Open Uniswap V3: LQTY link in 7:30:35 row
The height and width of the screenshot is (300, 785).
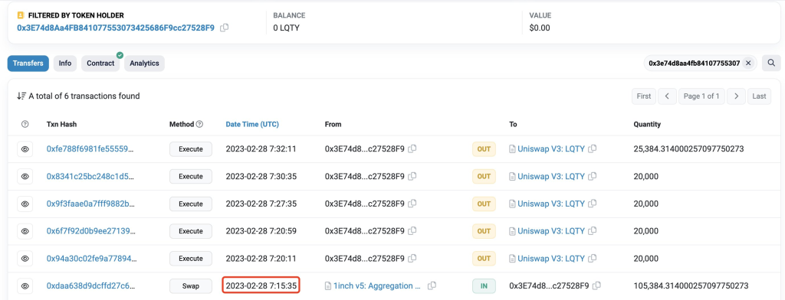tap(550, 177)
